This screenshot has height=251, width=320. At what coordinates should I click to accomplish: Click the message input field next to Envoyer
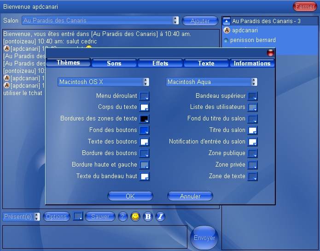click(x=94, y=237)
